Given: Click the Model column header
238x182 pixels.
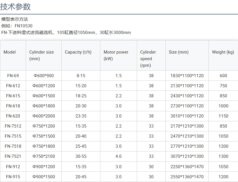Looking at the screenshot, I should pos(10,52).
